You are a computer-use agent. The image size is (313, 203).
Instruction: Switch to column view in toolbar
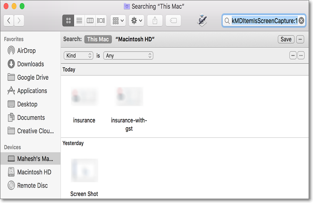[x=90, y=20]
